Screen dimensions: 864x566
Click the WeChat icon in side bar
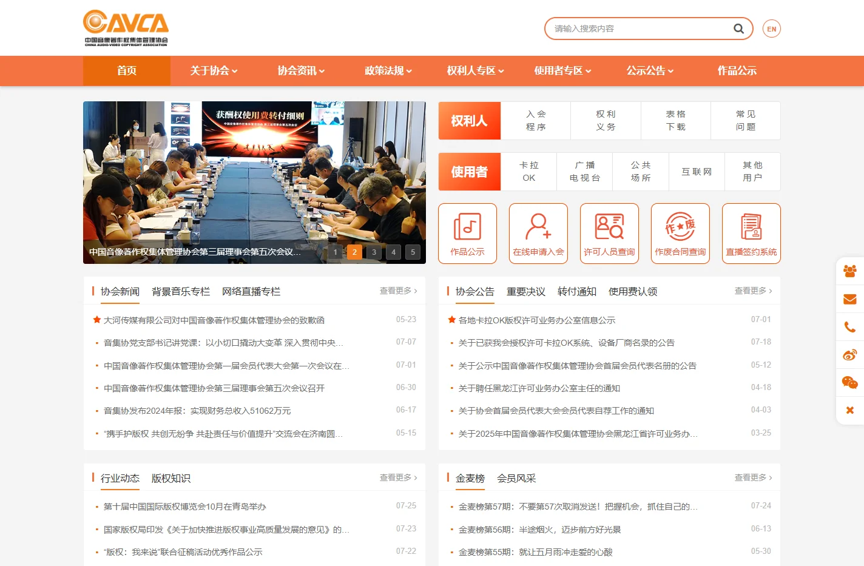click(850, 383)
